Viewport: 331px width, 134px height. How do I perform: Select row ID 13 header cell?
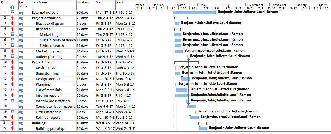5,79
